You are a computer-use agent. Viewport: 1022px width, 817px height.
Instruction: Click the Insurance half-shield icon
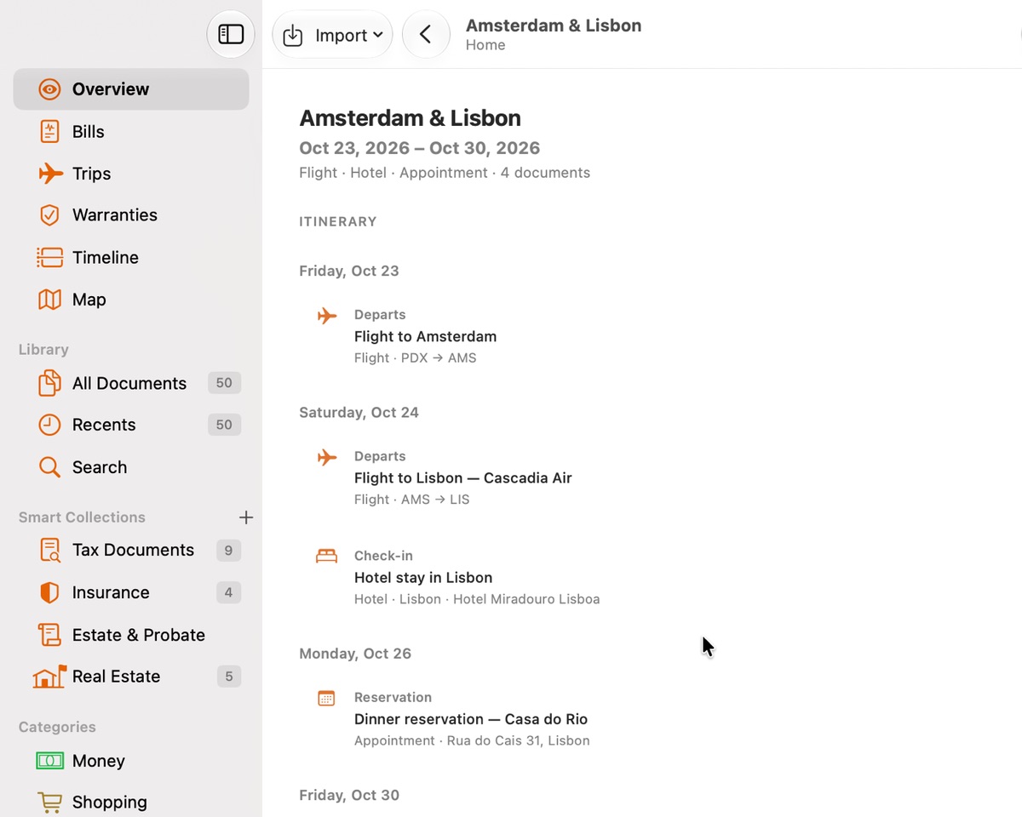pos(50,592)
